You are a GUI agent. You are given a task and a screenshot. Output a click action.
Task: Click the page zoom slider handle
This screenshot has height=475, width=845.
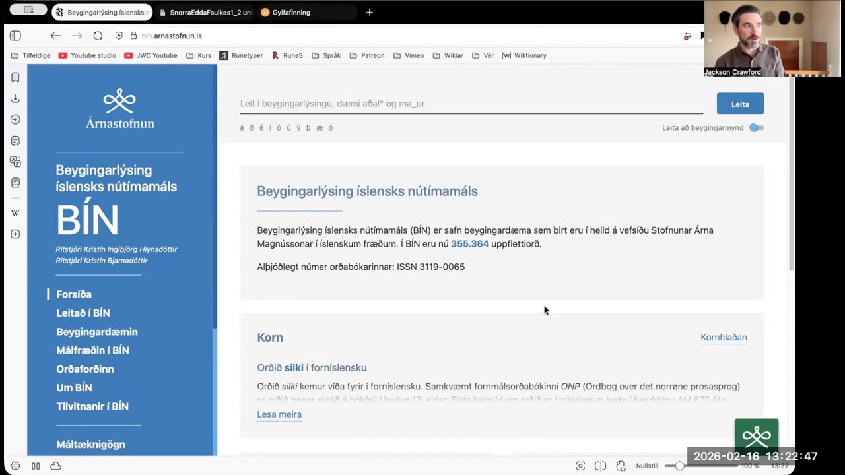coord(679,466)
